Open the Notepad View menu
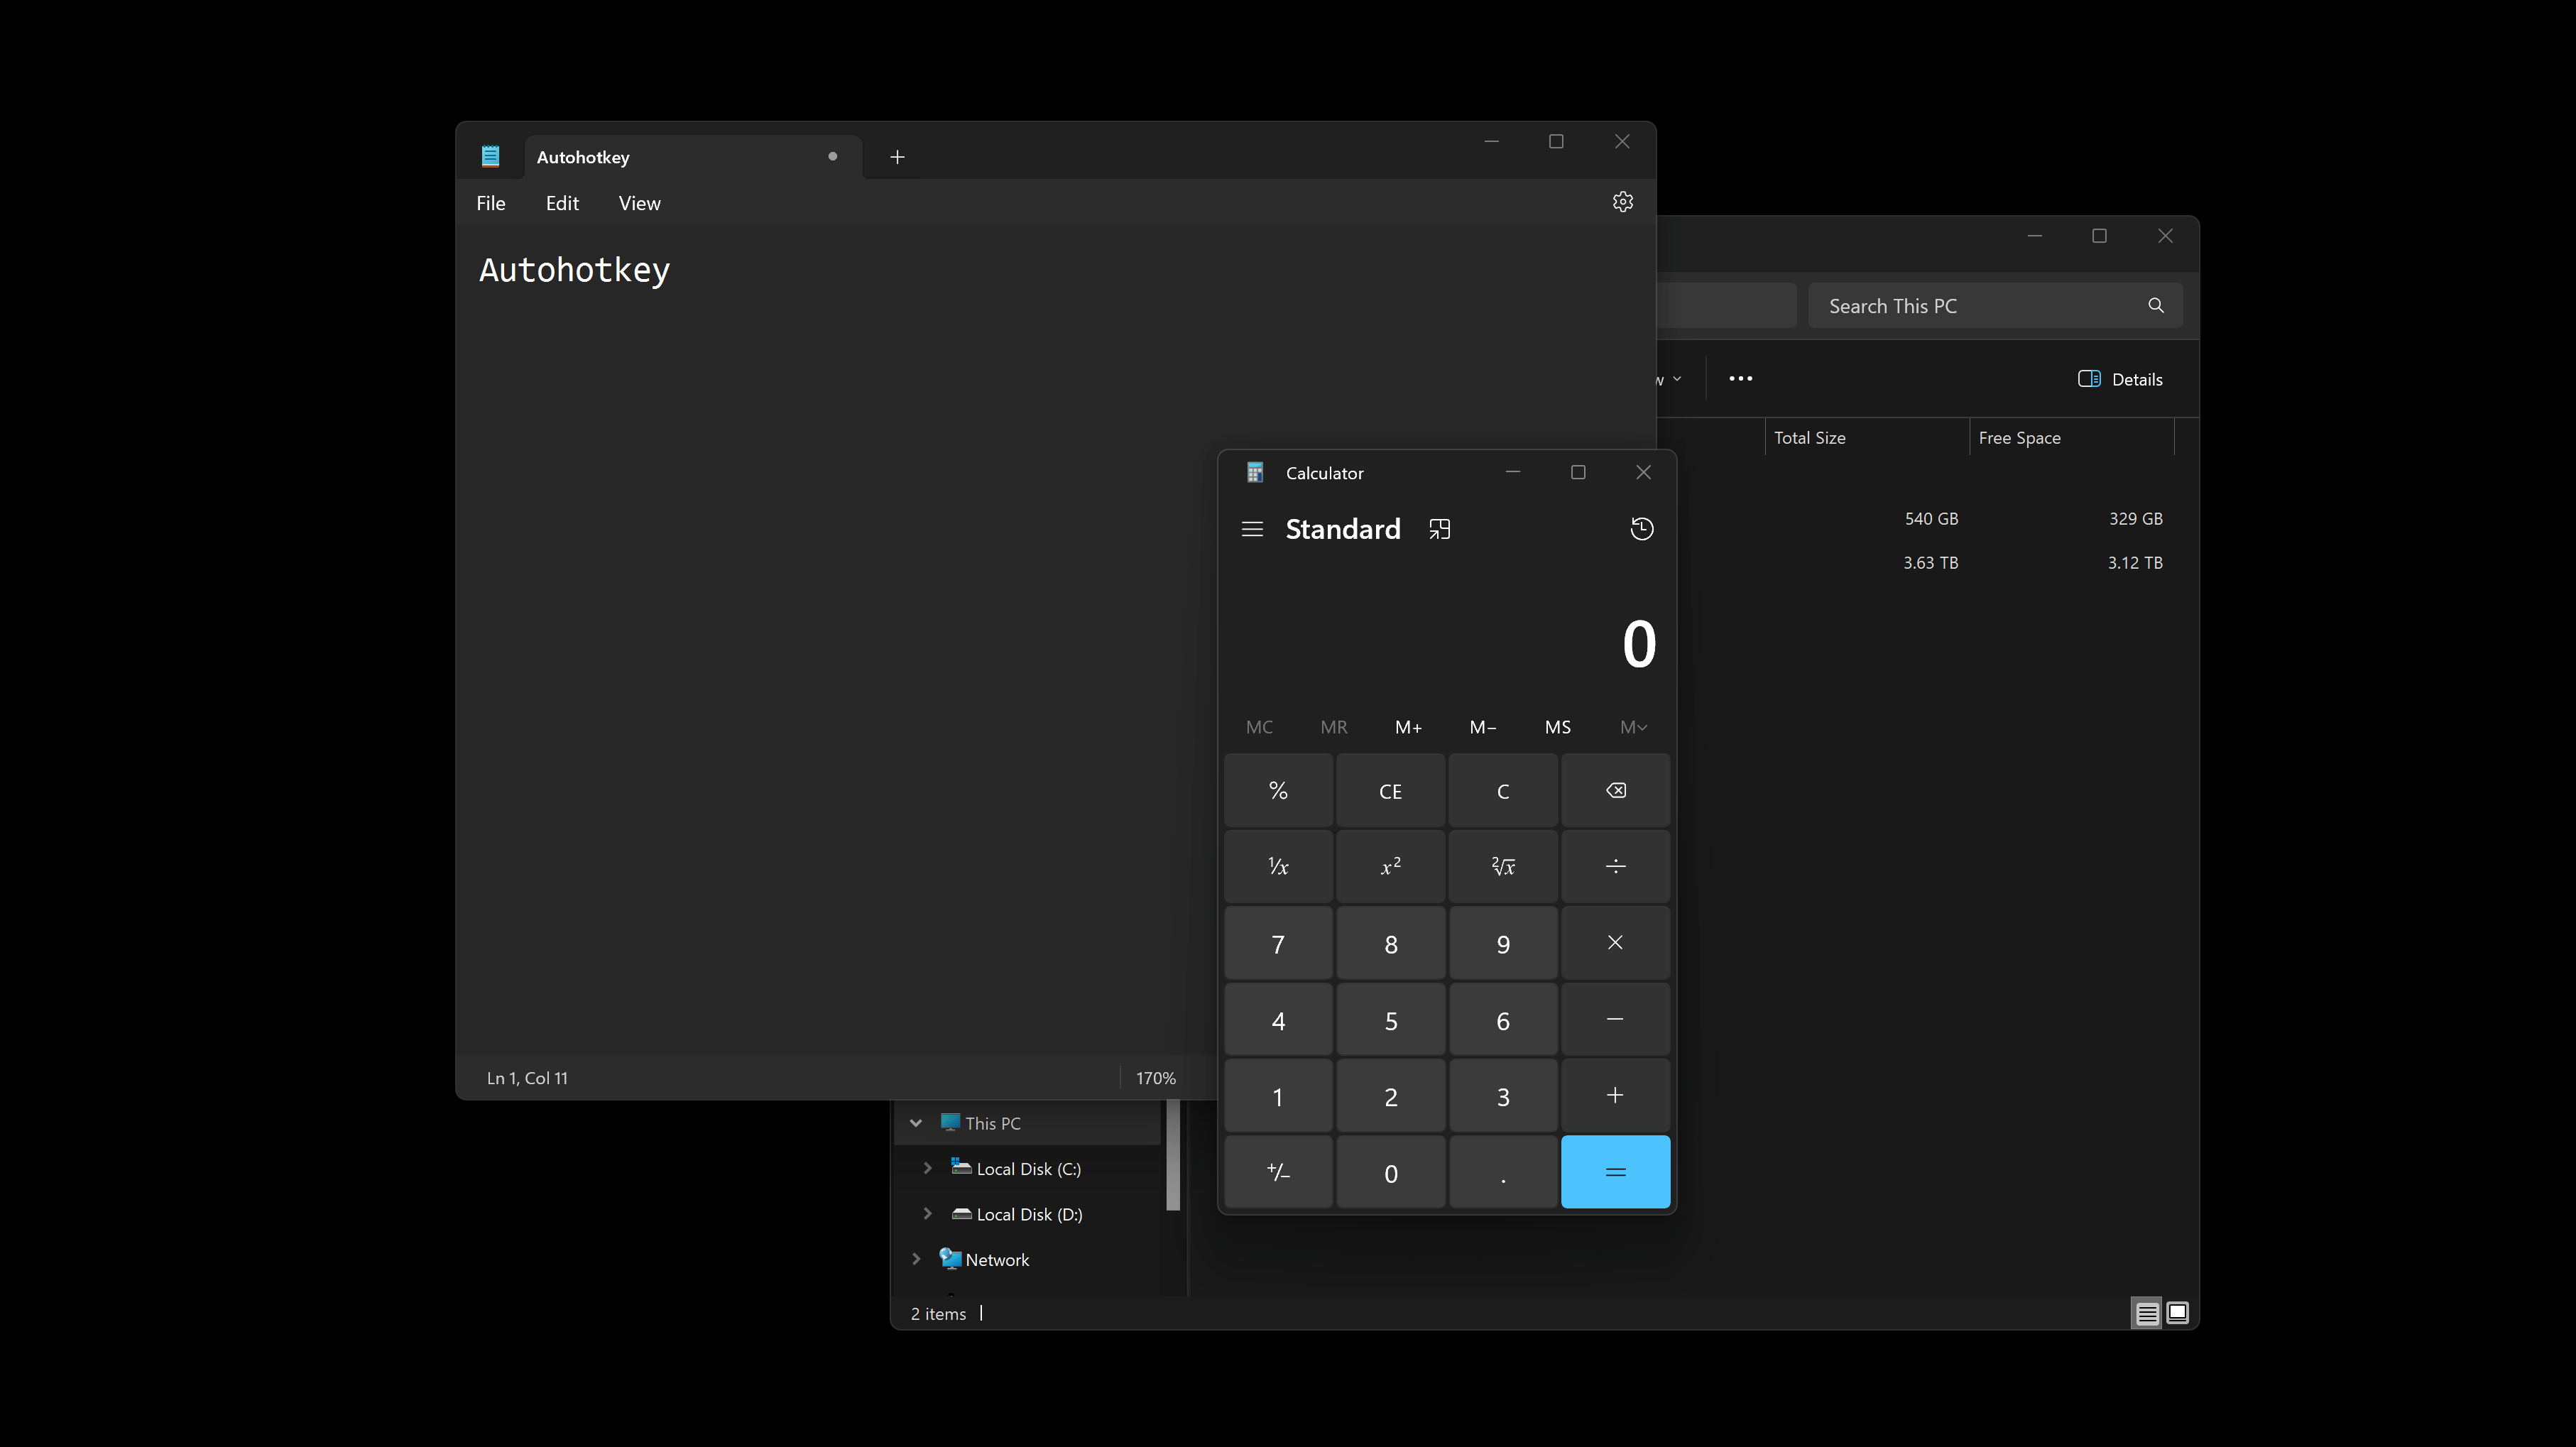The image size is (2576, 1447). pos(640,203)
